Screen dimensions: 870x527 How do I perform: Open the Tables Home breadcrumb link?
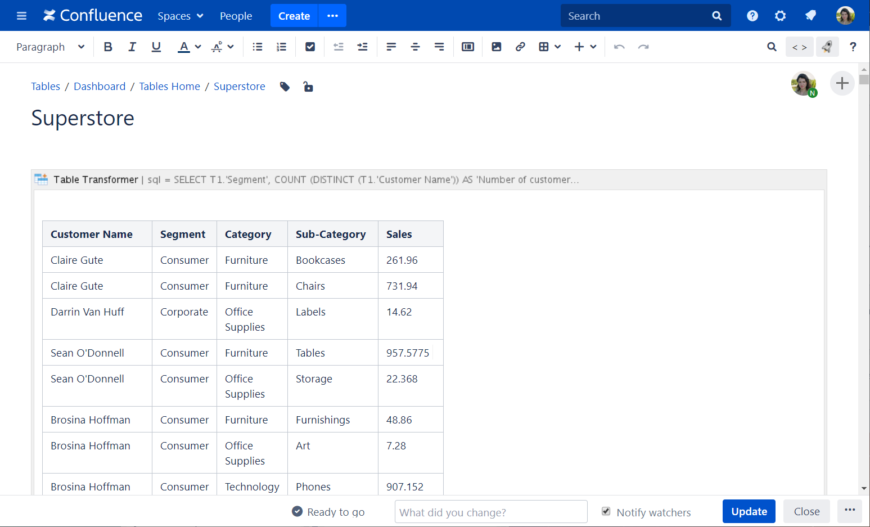169,86
